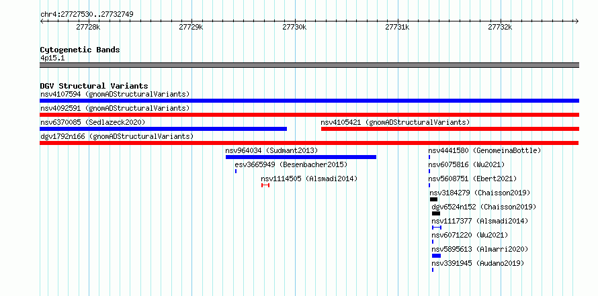This screenshot has width=598, height=296.
Task: Click label dgv6524n152 (Chaisson2019)
Action: tap(484, 207)
